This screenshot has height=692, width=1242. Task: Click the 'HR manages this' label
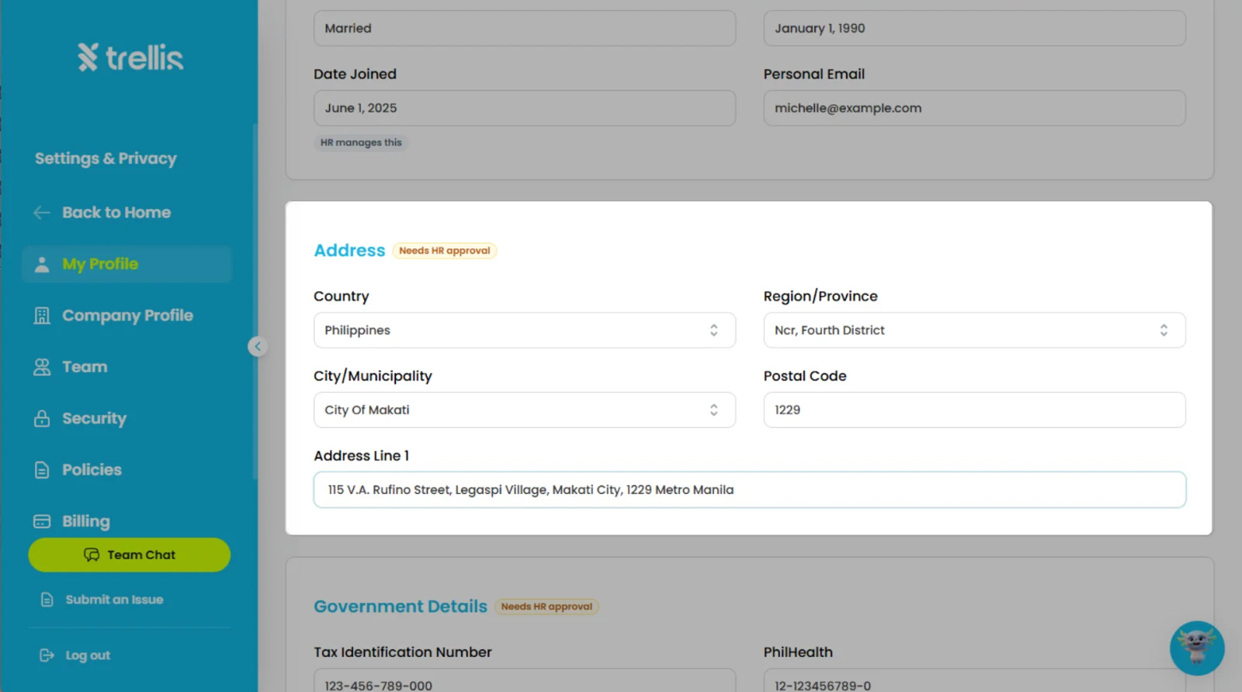point(361,143)
